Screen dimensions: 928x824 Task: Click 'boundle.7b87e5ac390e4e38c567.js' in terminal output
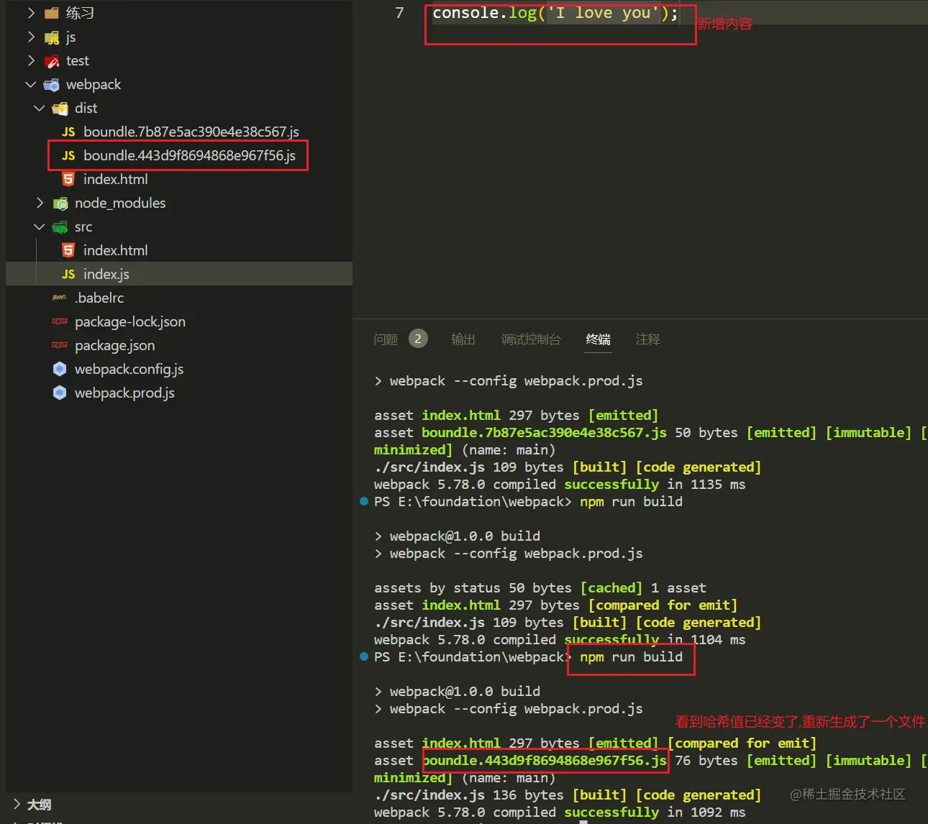click(544, 433)
